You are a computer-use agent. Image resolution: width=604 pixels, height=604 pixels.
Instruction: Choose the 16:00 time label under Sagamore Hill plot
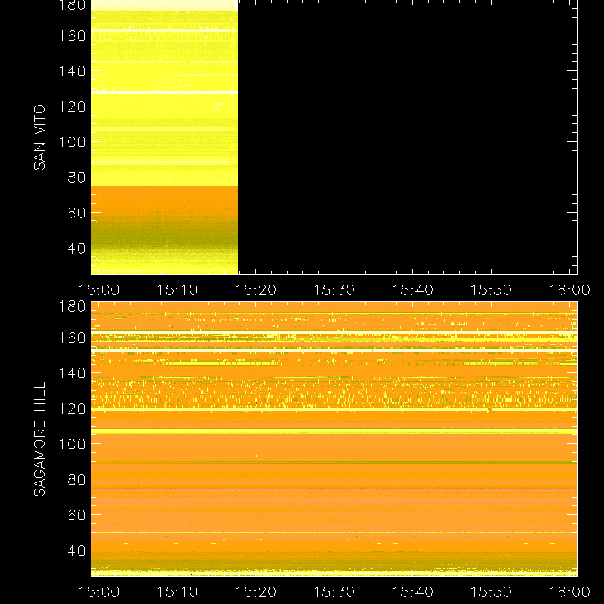570,592
